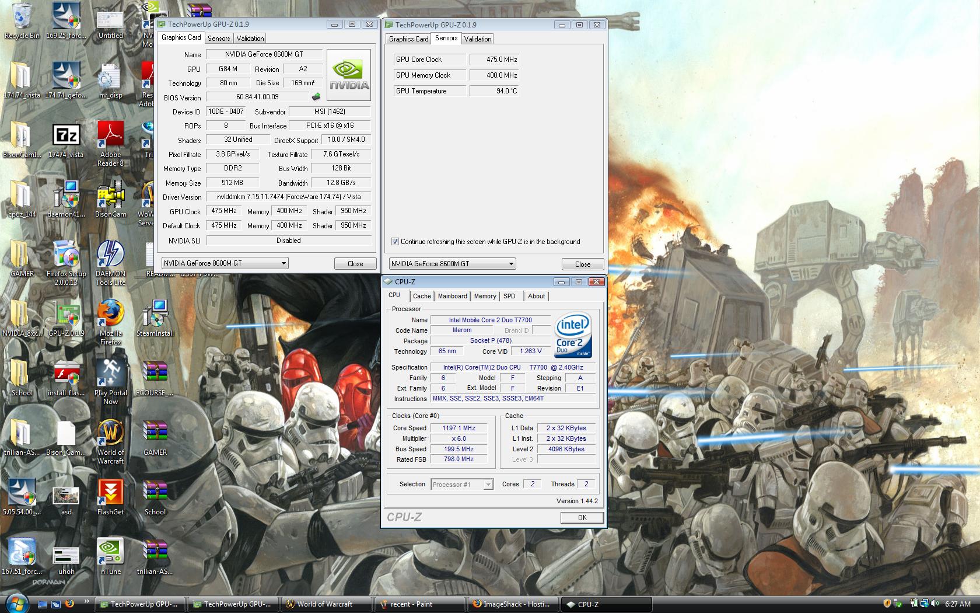The image size is (980, 613).
Task: Open the Windows Start orb
Action: (x=16, y=603)
